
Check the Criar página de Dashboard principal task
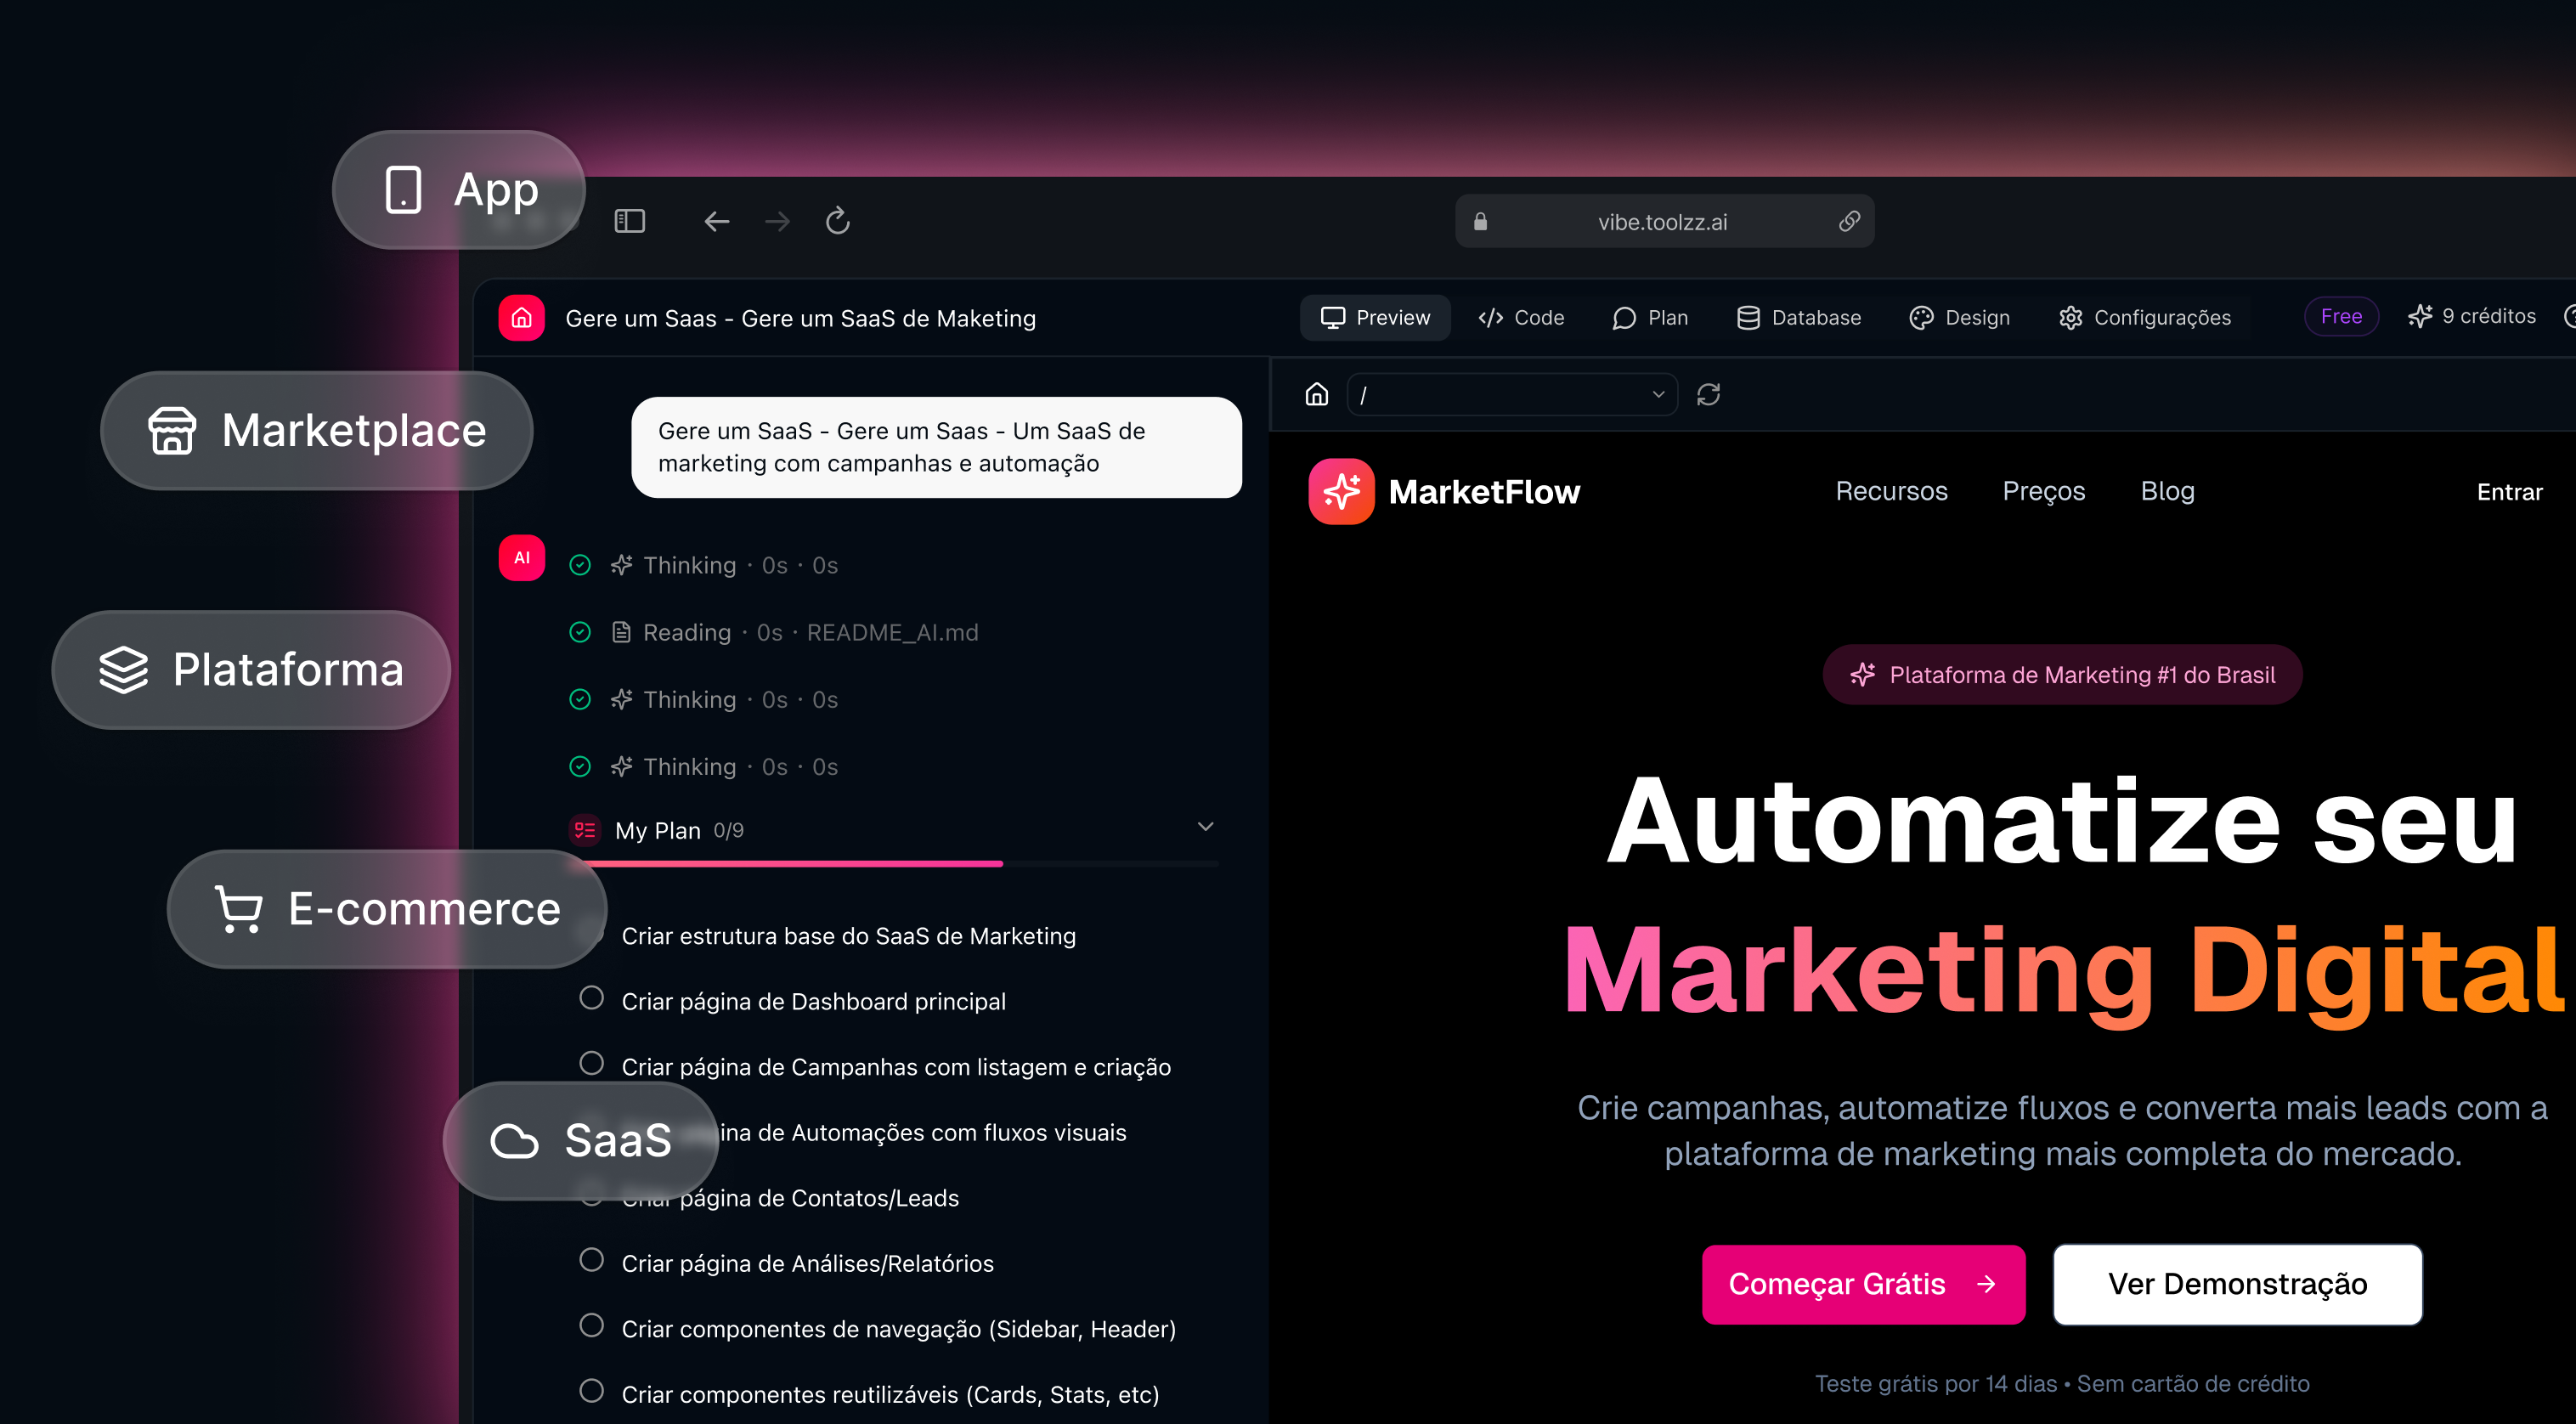point(592,998)
